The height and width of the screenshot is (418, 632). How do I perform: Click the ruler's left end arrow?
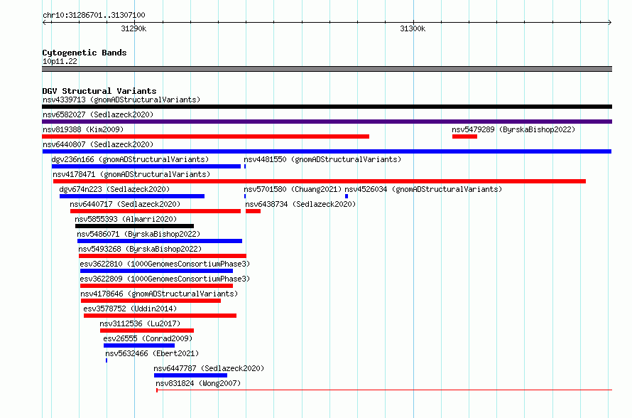(x=44, y=23)
